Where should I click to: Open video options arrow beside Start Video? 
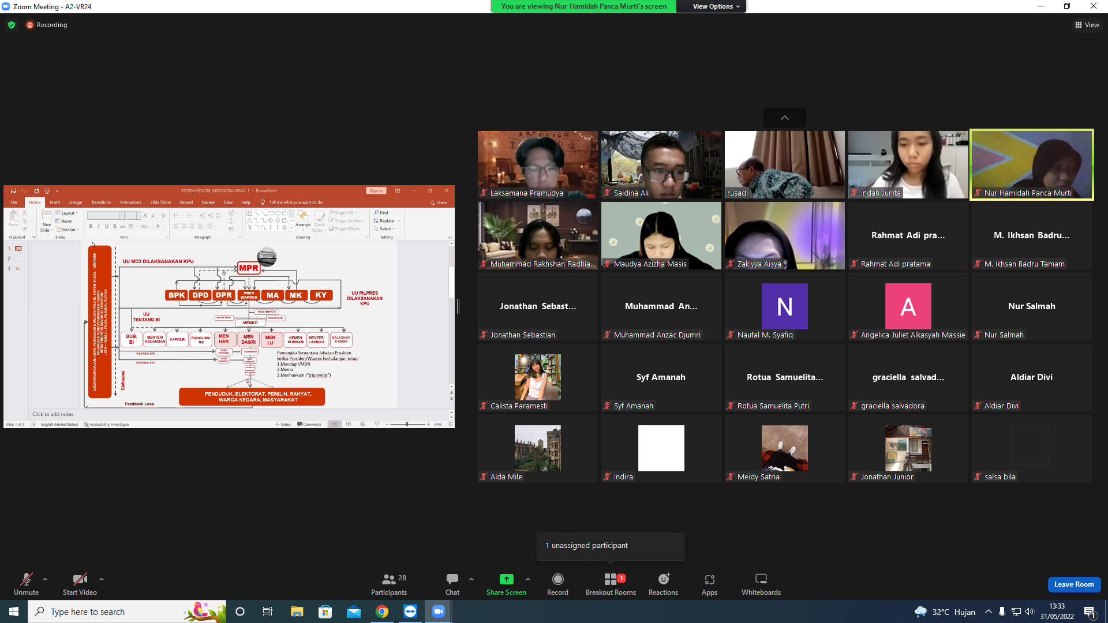pos(102,579)
